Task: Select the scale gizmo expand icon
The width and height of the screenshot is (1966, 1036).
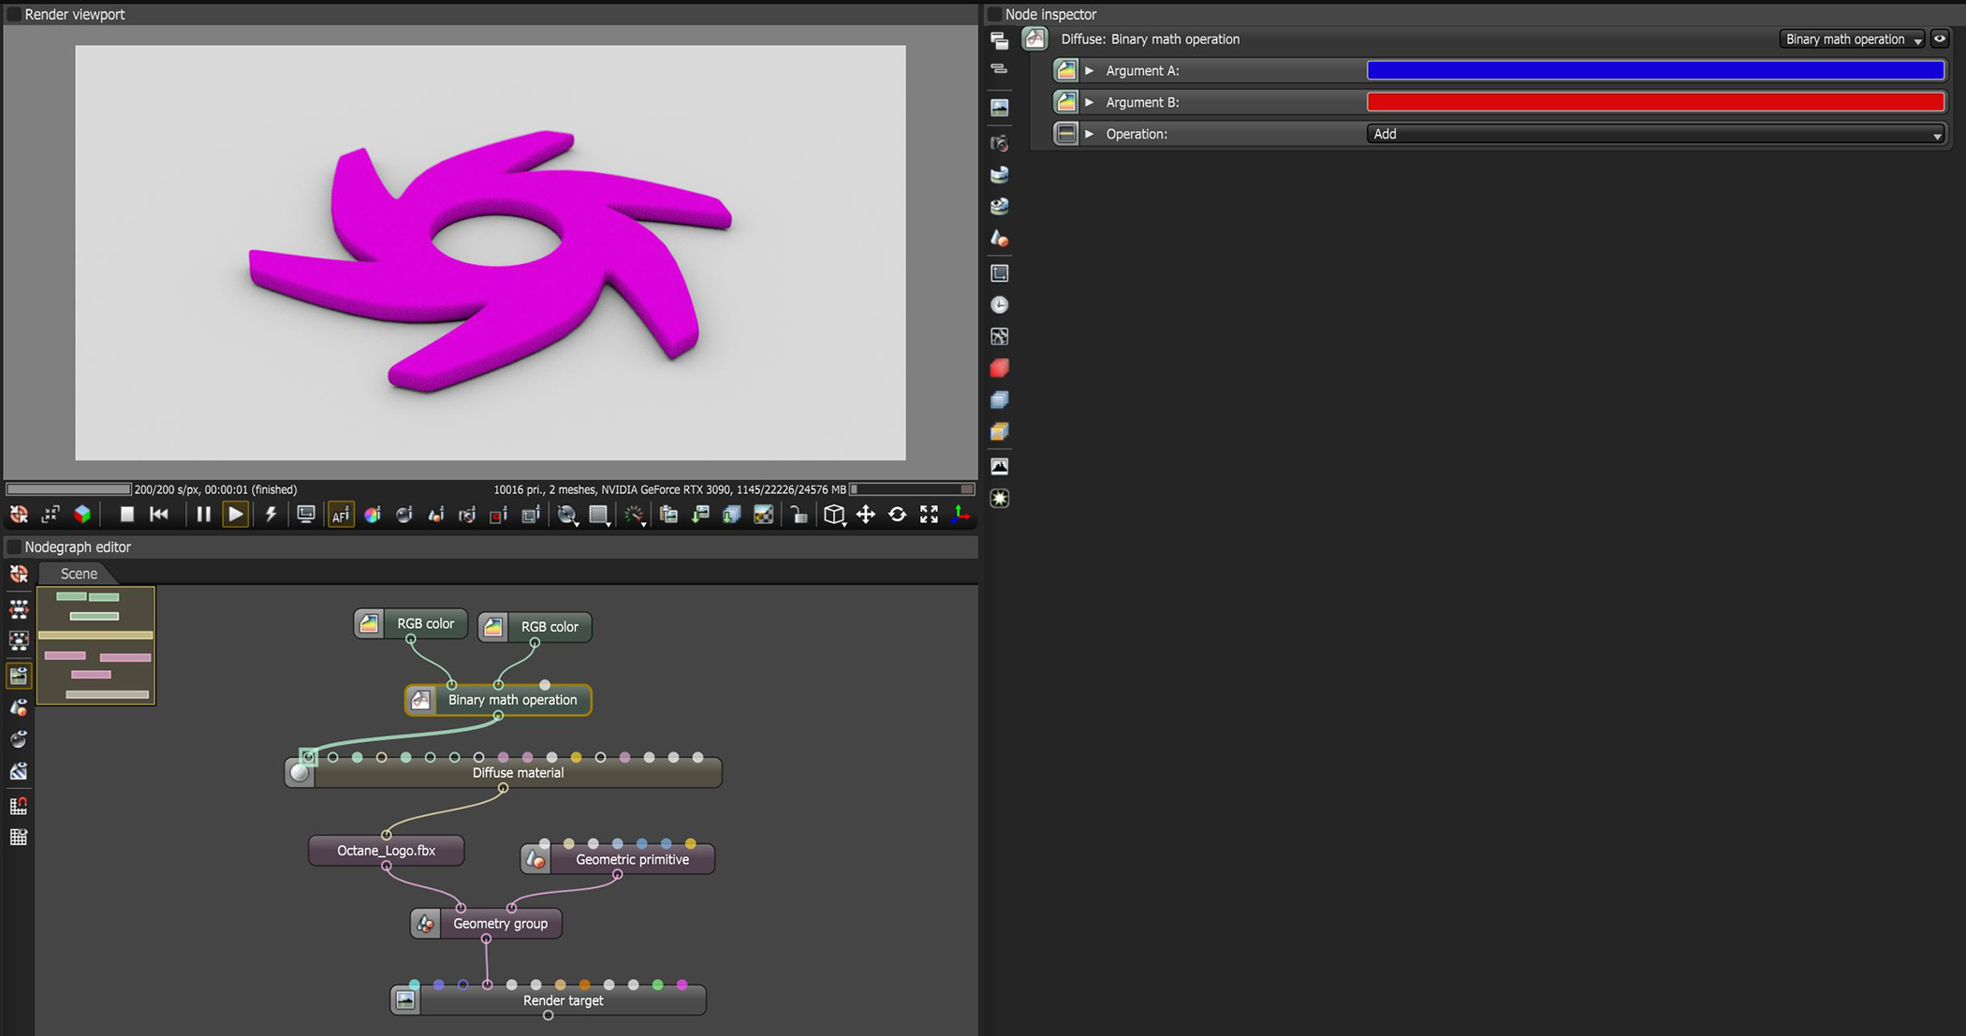Action: [x=929, y=515]
